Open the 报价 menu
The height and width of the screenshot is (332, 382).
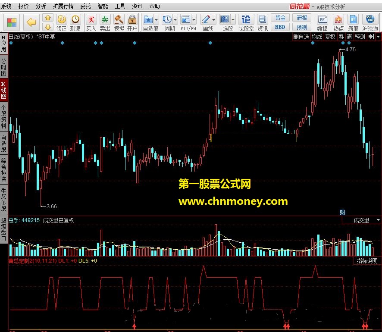23,6
